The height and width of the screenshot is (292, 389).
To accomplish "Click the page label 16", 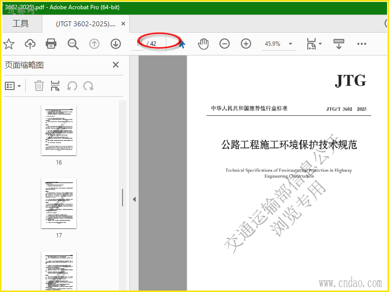I will point(59,163).
